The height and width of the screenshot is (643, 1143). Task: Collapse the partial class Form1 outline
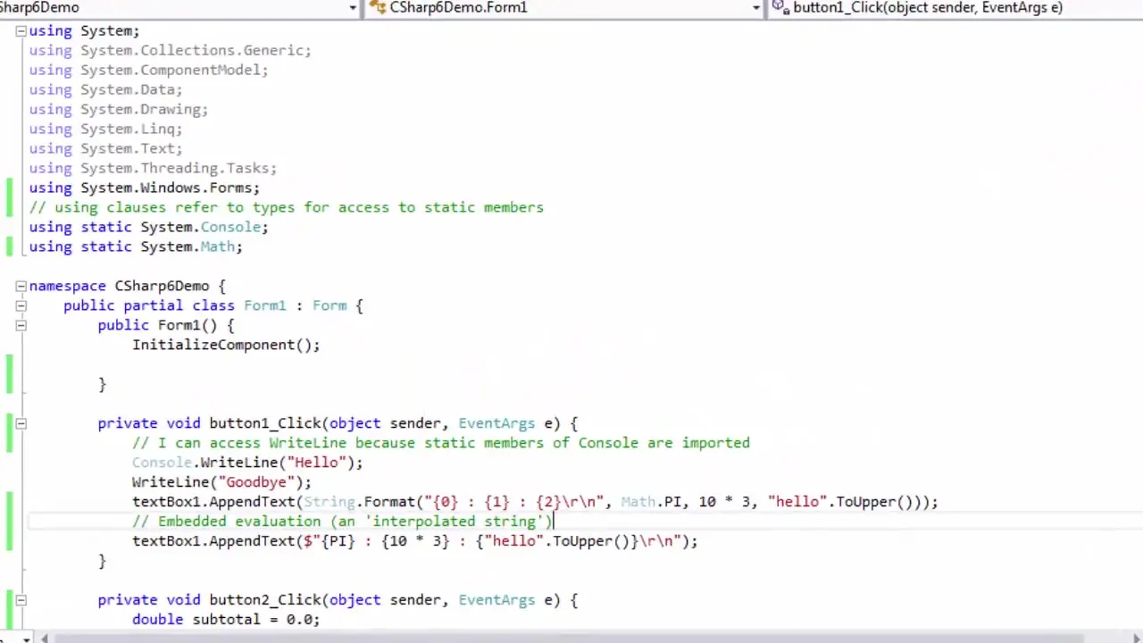pyautogui.click(x=21, y=306)
